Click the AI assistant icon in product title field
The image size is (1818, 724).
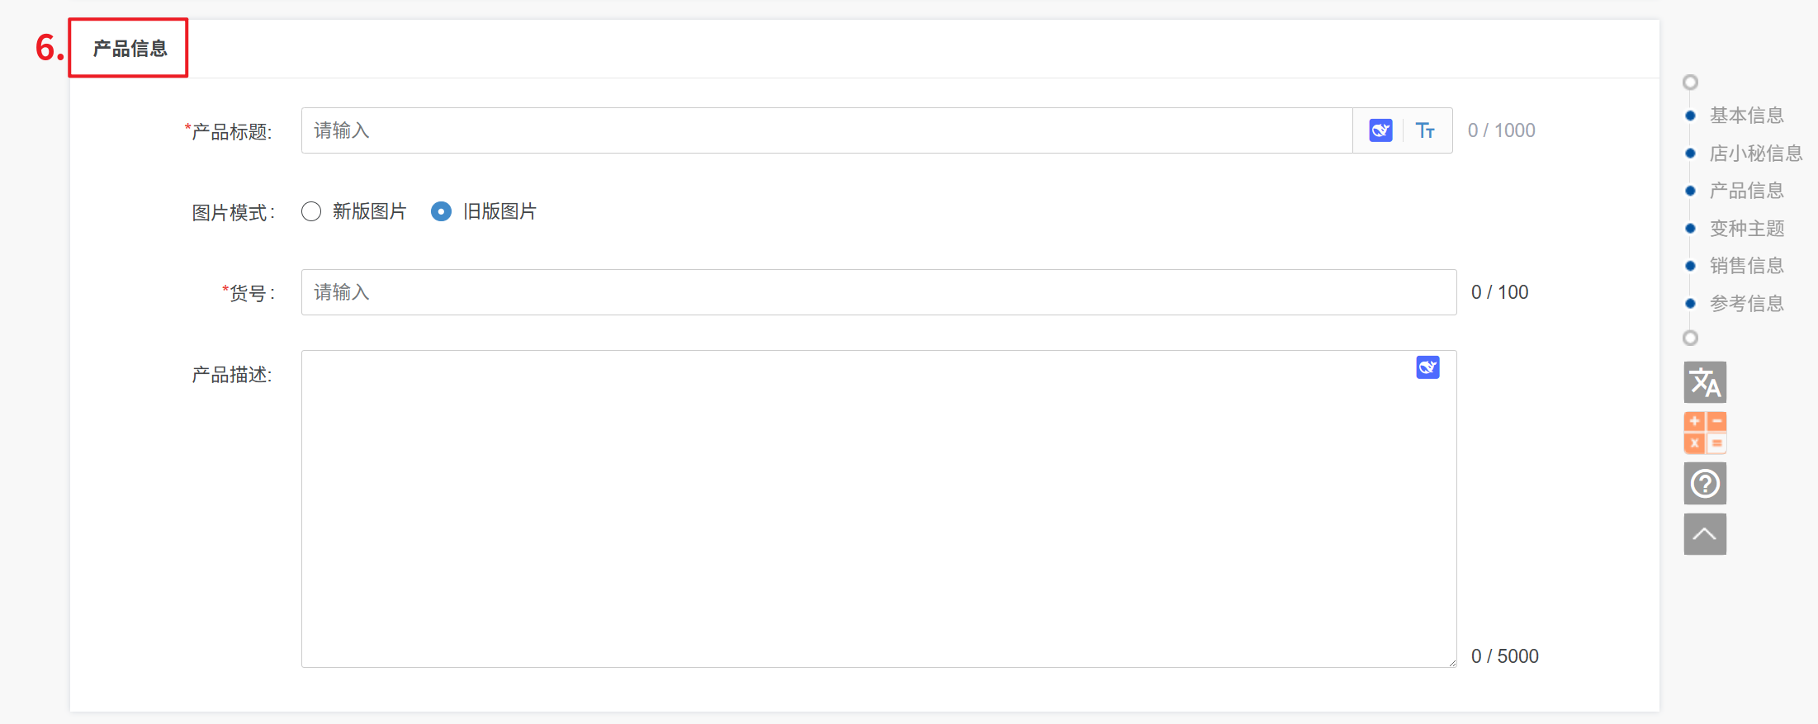(x=1380, y=130)
